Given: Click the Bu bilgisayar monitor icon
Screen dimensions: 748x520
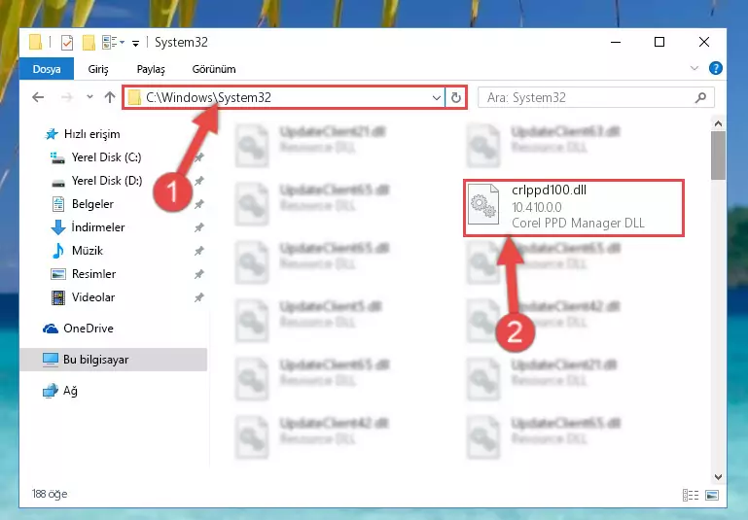Looking at the screenshot, I should click(x=50, y=360).
